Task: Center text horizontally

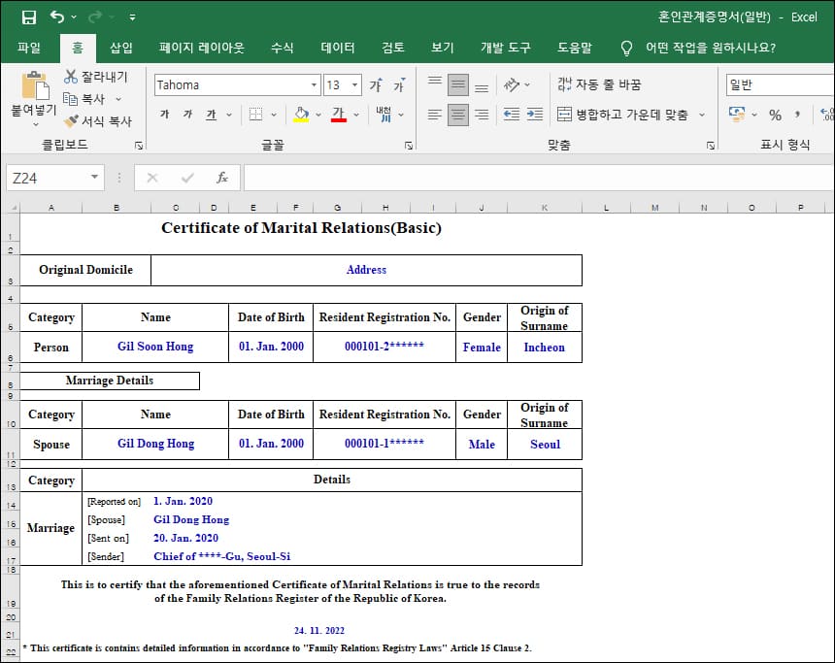Action: (x=458, y=115)
